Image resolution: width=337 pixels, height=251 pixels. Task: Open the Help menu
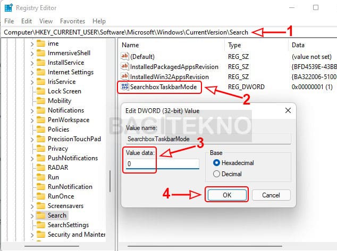click(99, 21)
